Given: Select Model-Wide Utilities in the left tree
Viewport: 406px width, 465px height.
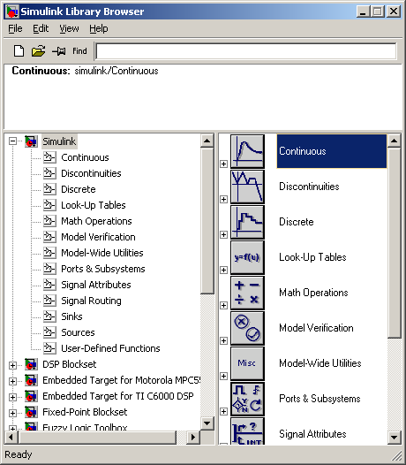Looking at the screenshot, I should (x=101, y=253).
